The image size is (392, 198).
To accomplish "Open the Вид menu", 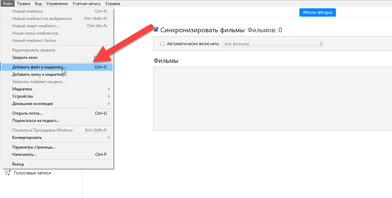I will coord(38,4).
